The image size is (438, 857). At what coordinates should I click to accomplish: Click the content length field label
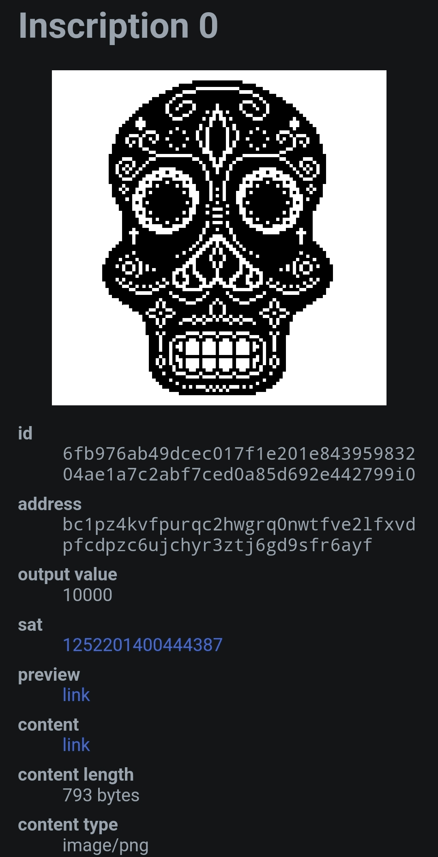(x=76, y=775)
